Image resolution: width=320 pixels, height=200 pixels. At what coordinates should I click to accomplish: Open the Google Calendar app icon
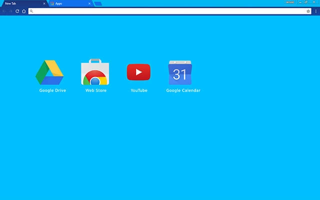(180, 72)
